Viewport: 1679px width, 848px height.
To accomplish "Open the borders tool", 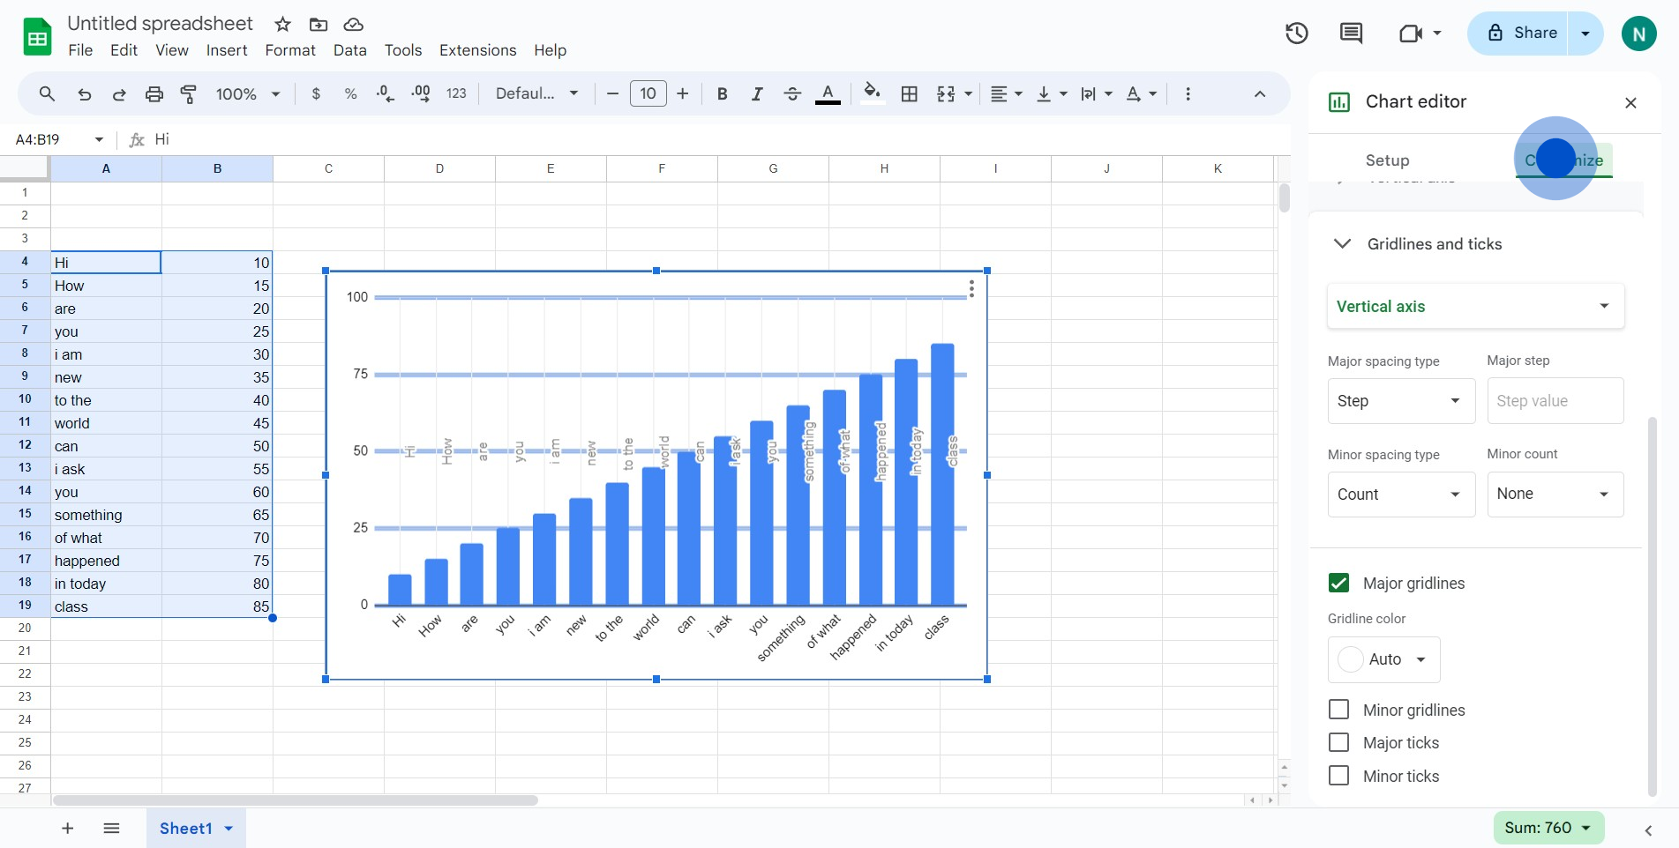I will pyautogui.click(x=910, y=94).
